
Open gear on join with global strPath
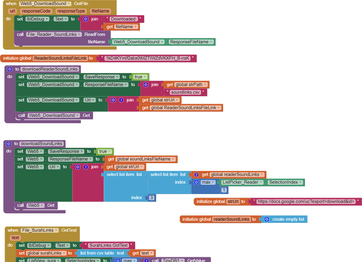(146, 85)
